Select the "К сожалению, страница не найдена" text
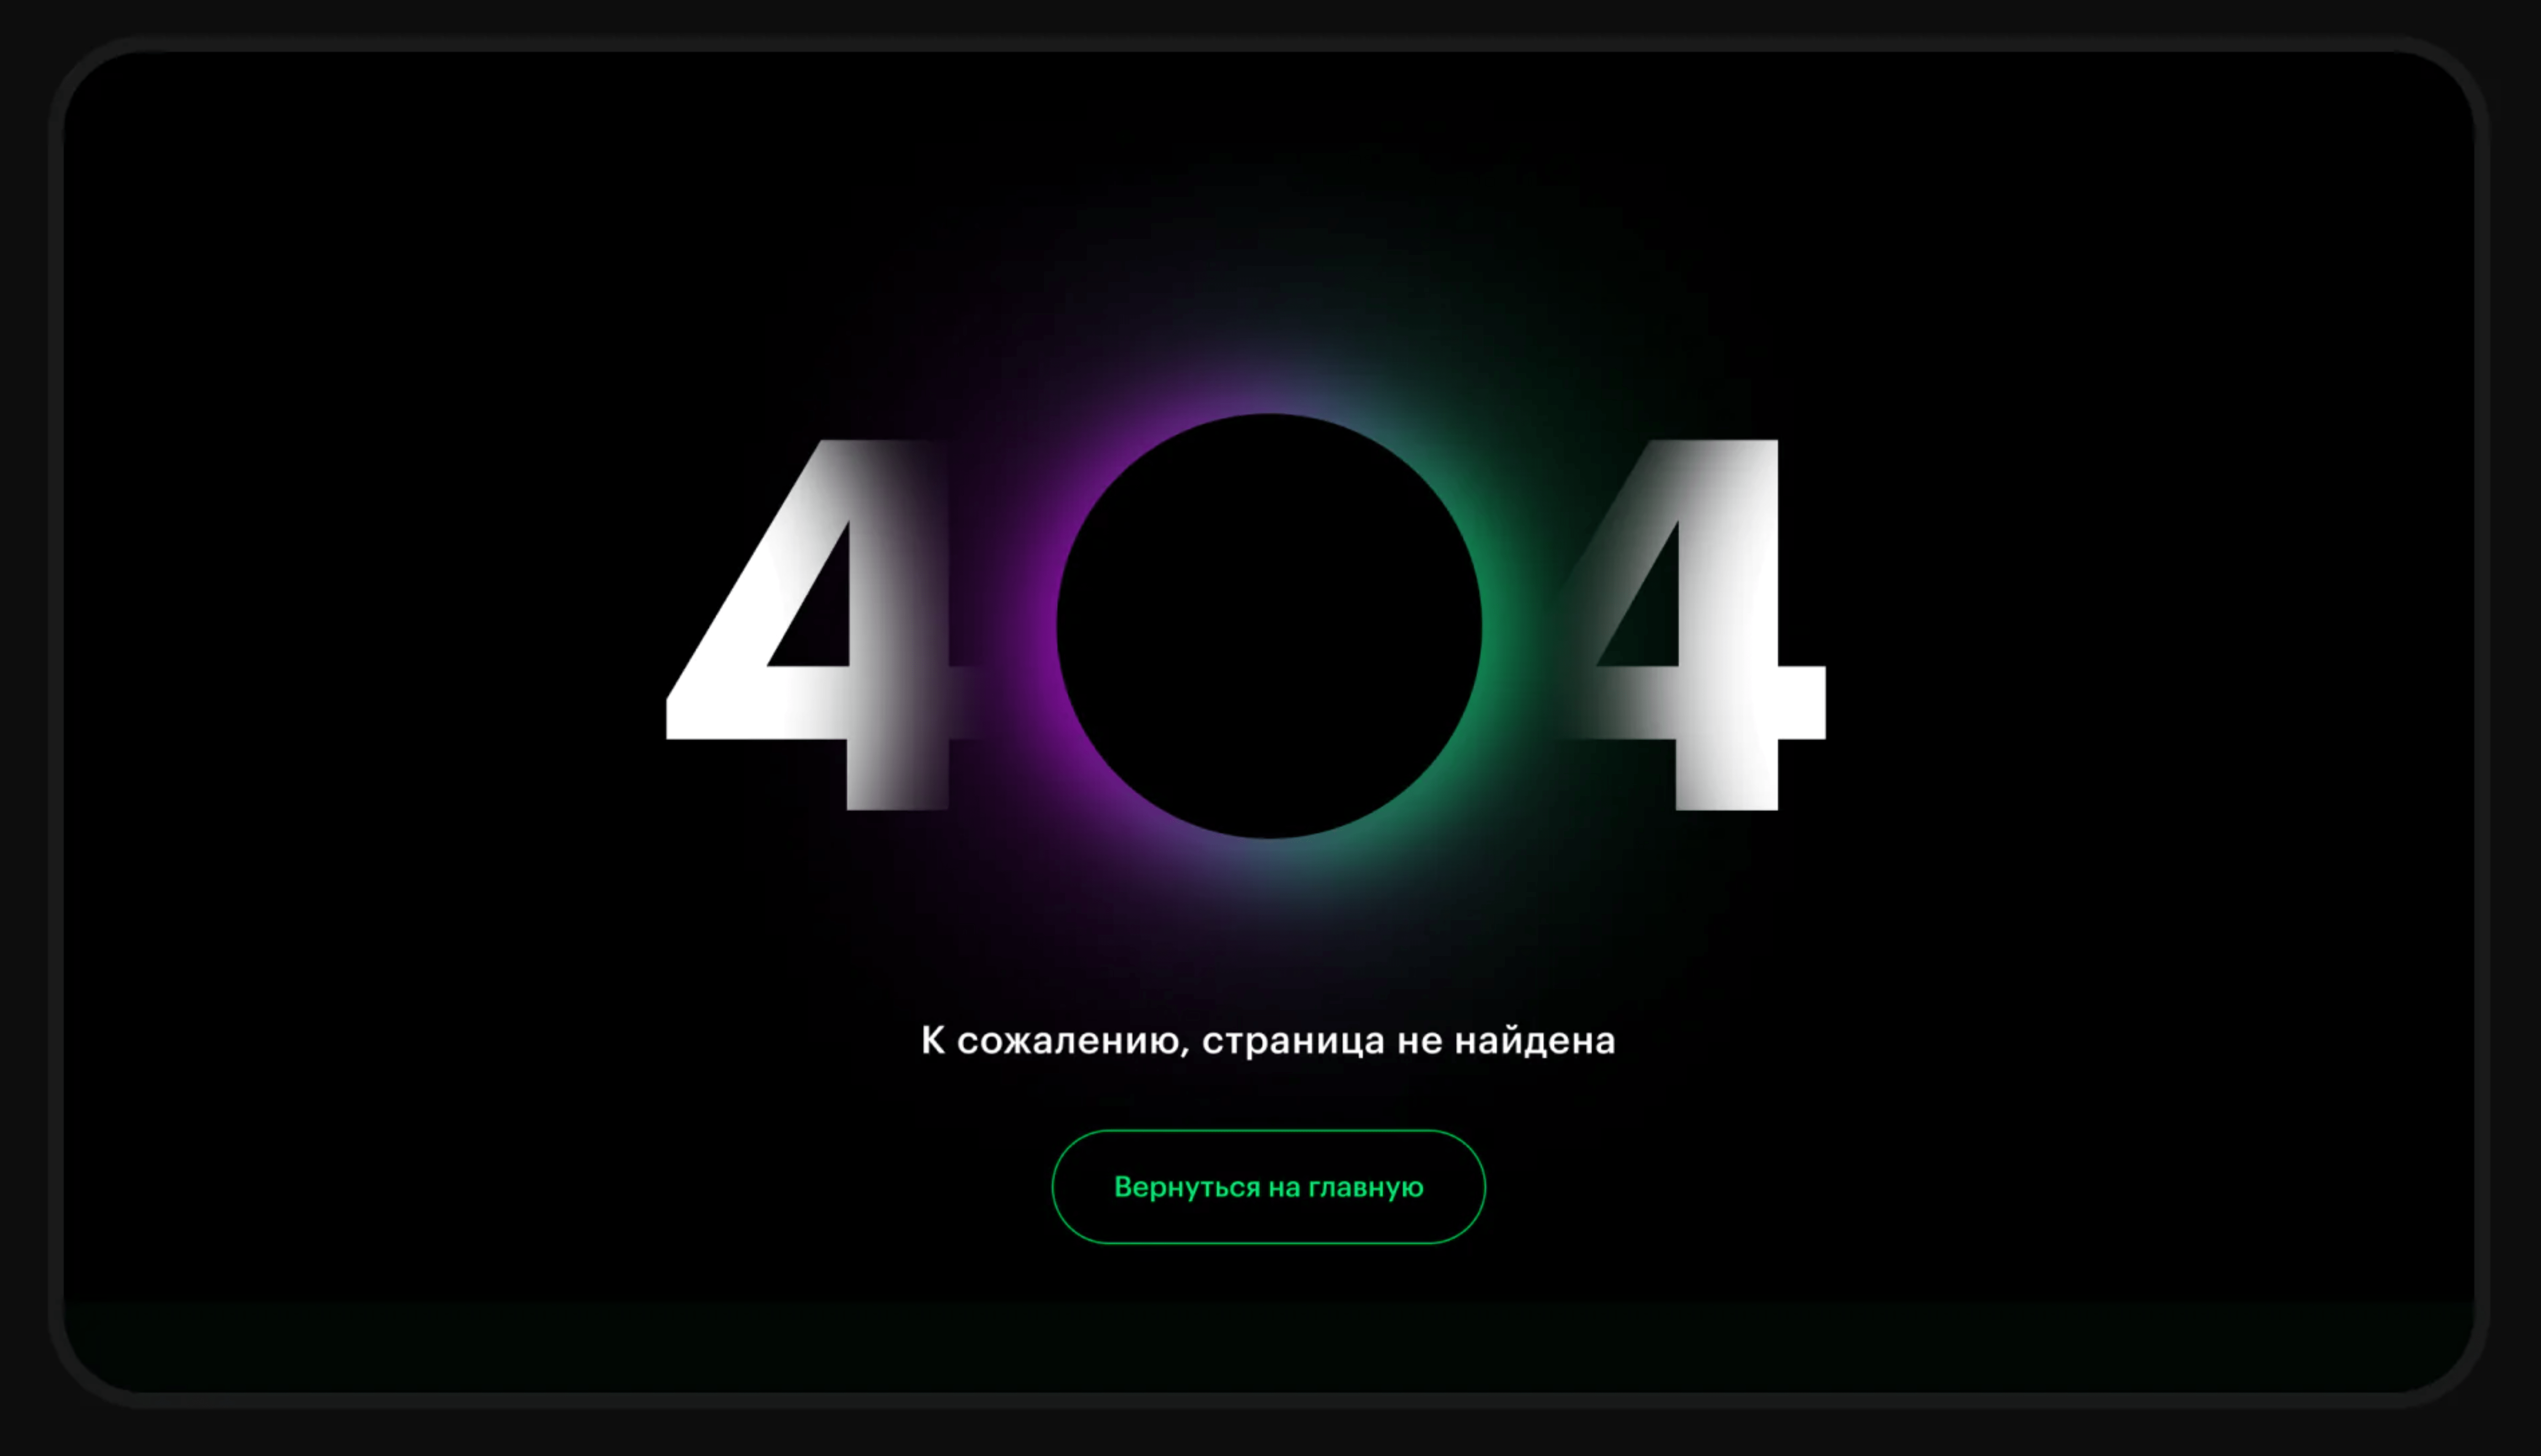 pyautogui.click(x=1268, y=1041)
